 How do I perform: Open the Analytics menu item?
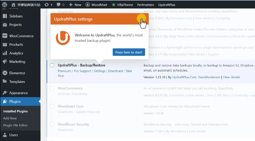coord(16,53)
